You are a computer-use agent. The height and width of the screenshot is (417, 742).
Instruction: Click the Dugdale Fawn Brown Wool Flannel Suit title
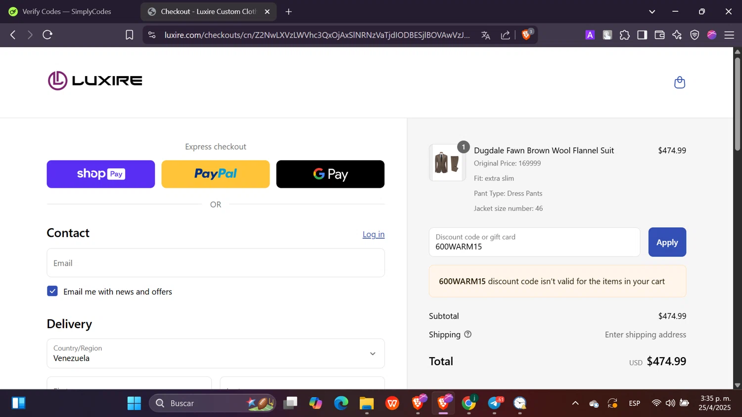pyautogui.click(x=544, y=150)
